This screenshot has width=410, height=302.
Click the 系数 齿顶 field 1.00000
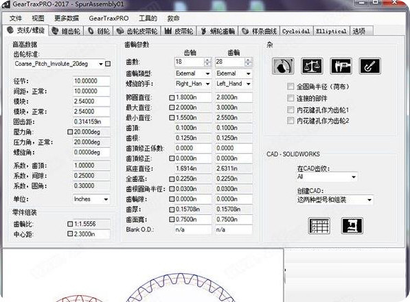[91, 165]
